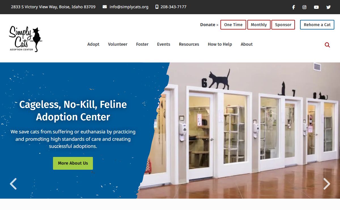
Task: Click the Rehome a Cat button
Action: pyautogui.click(x=317, y=25)
